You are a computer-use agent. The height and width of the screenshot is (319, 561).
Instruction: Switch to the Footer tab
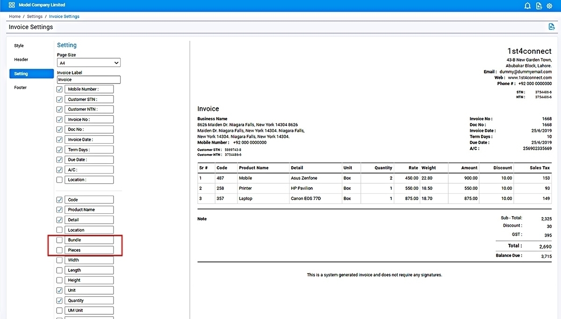pos(21,87)
